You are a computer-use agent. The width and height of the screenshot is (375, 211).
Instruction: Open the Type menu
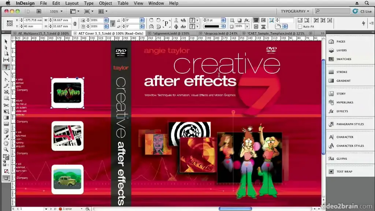[x=89, y=3]
